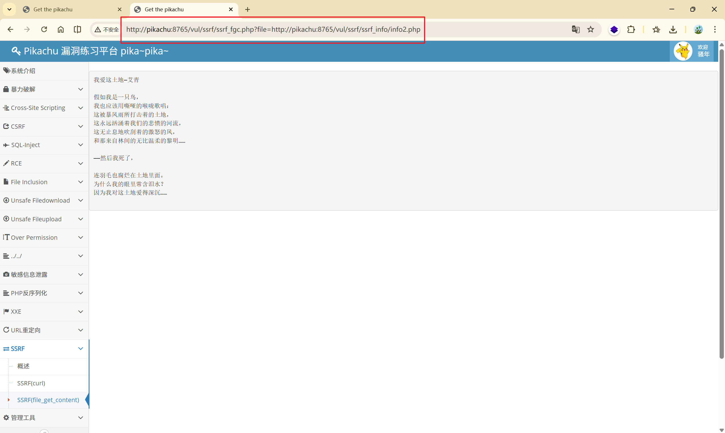Click the URL address bar field

273,29
